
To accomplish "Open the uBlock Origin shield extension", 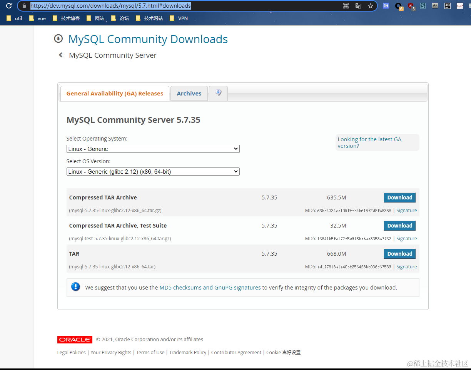I will pyautogui.click(x=411, y=6).
